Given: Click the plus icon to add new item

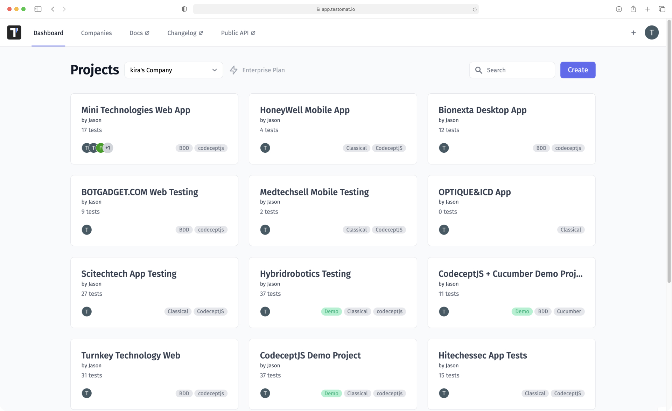Looking at the screenshot, I should coord(633,33).
